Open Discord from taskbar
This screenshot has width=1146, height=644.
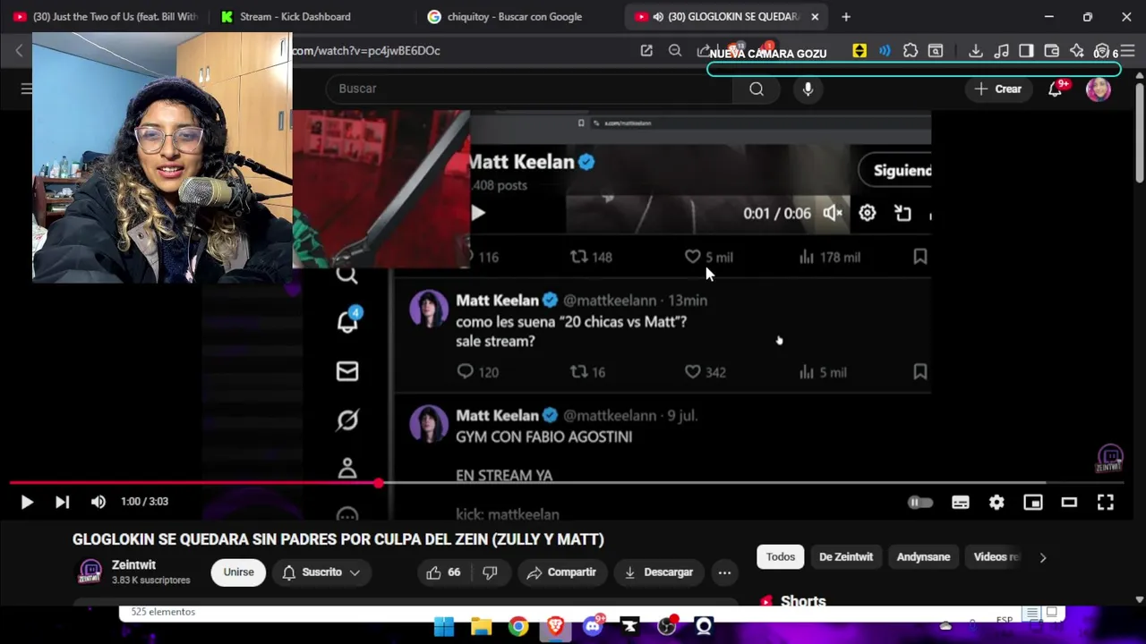tap(593, 627)
